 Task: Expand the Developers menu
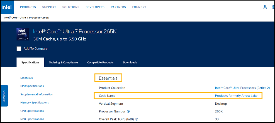(95, 7)
